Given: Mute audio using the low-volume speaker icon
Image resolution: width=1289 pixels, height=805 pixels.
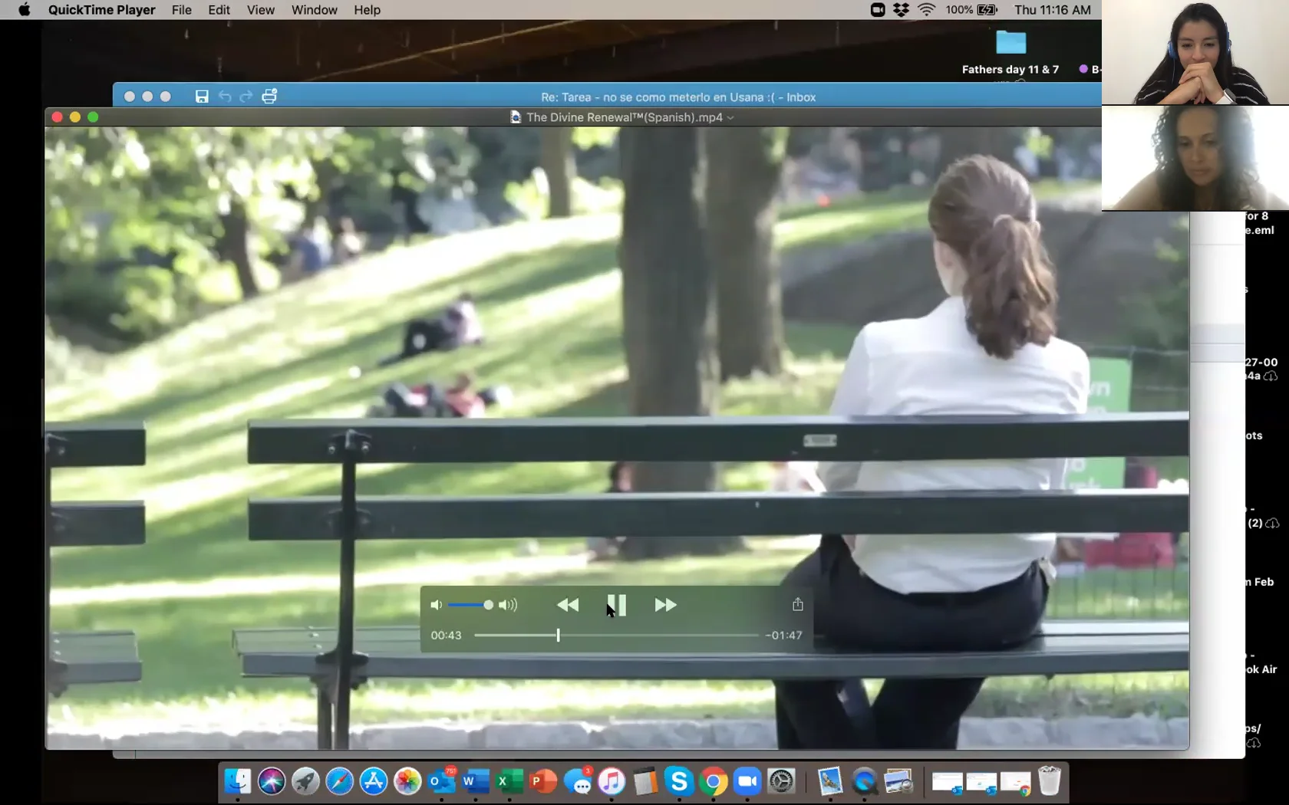Looking at the screenshot, I should tap(436, 605).
